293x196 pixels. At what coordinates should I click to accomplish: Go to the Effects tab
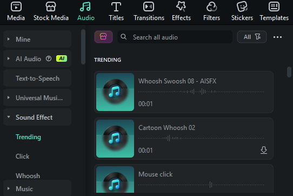(181, 11)
